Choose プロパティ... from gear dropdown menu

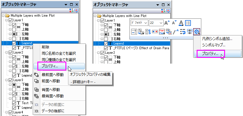[218, 54]
